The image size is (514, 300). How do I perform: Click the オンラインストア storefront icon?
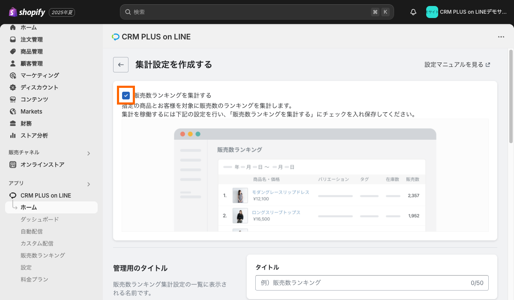(x=13, y=165)
